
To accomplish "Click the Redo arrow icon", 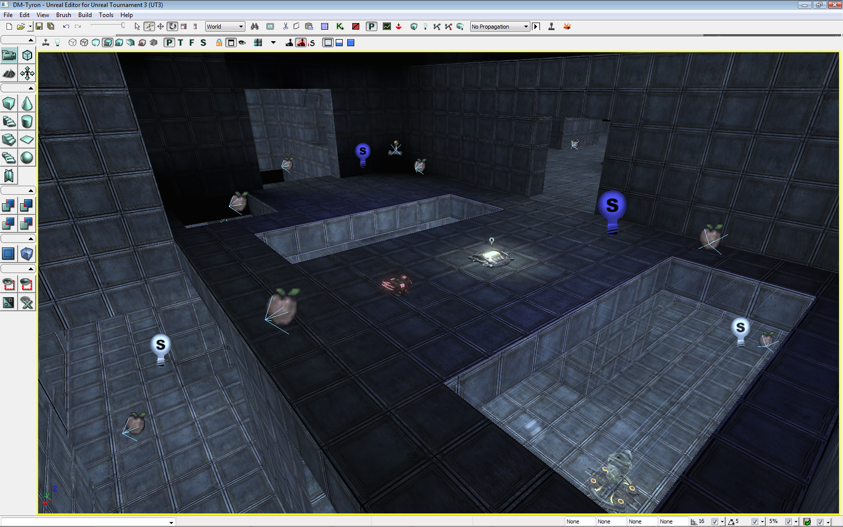I will tap(78, 27).
